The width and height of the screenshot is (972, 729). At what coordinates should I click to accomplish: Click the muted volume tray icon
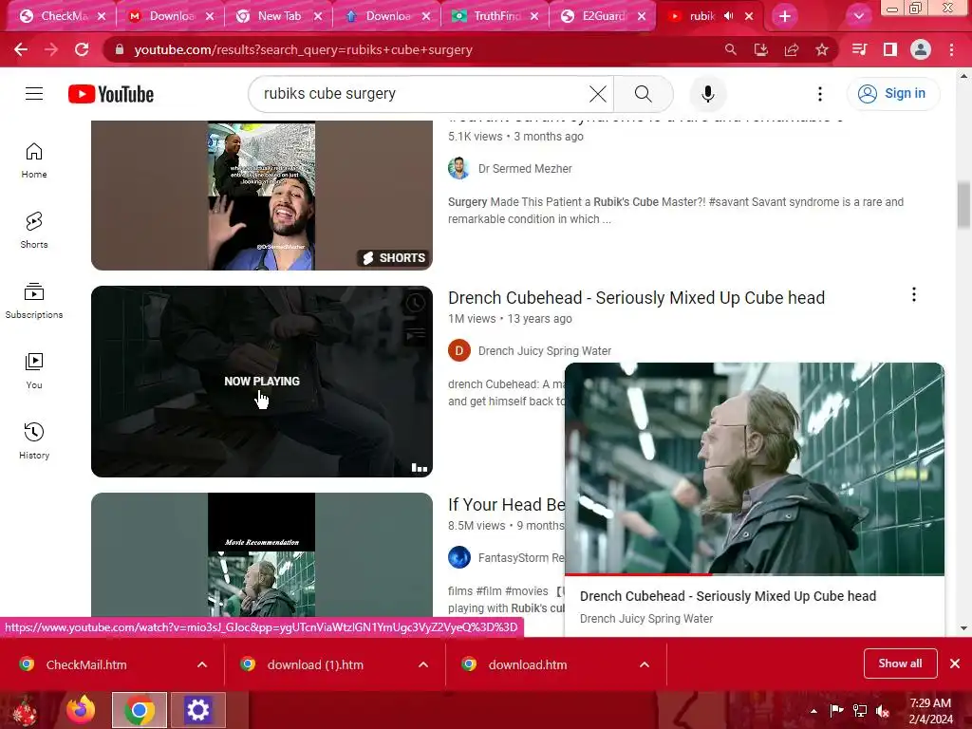point(883,711)
